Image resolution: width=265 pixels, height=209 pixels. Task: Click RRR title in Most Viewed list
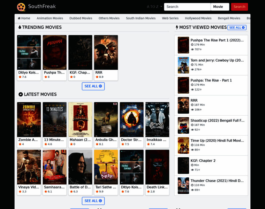[x=194, y=100]
